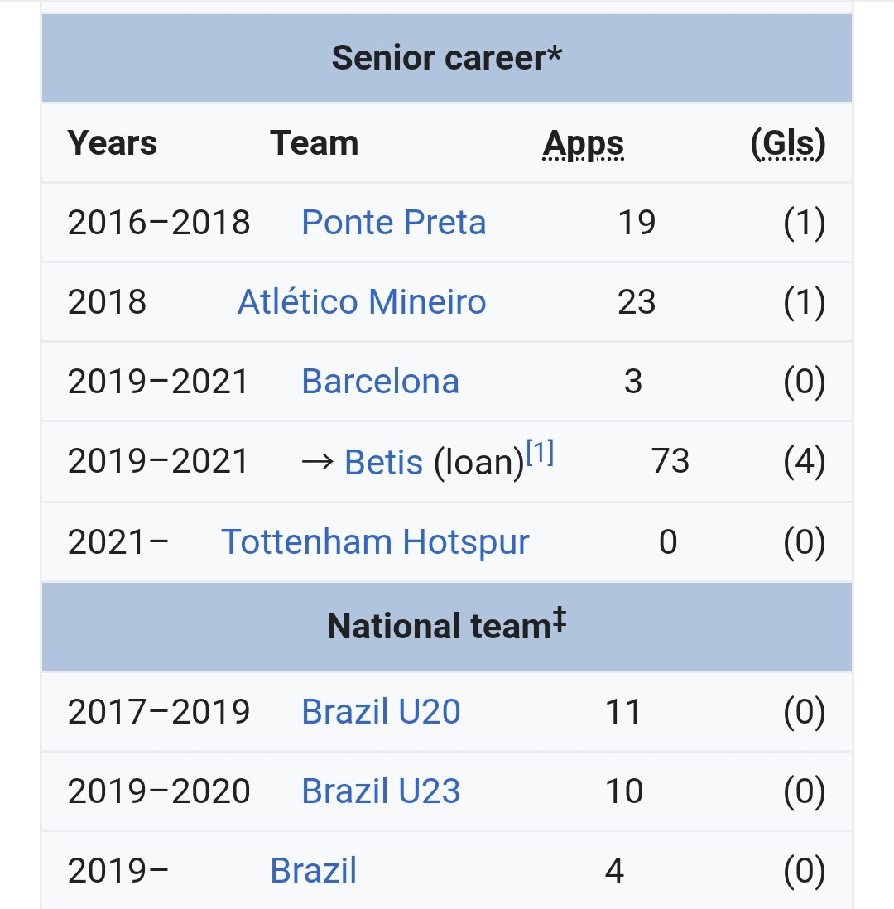Click the Brazil U20 link
Image resolution: width=894 pixels, height=909 pixels.
pos(381,711)
